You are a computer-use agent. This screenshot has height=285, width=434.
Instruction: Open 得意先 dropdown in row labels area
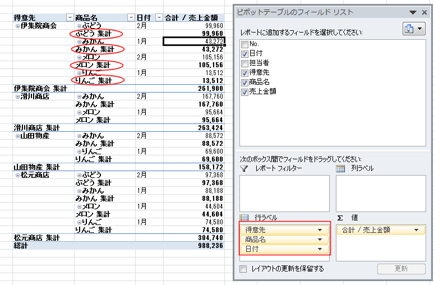pos(320,230)
